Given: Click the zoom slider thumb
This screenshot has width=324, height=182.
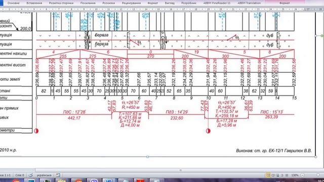Looking at the screenshot, I should (318, 175).
